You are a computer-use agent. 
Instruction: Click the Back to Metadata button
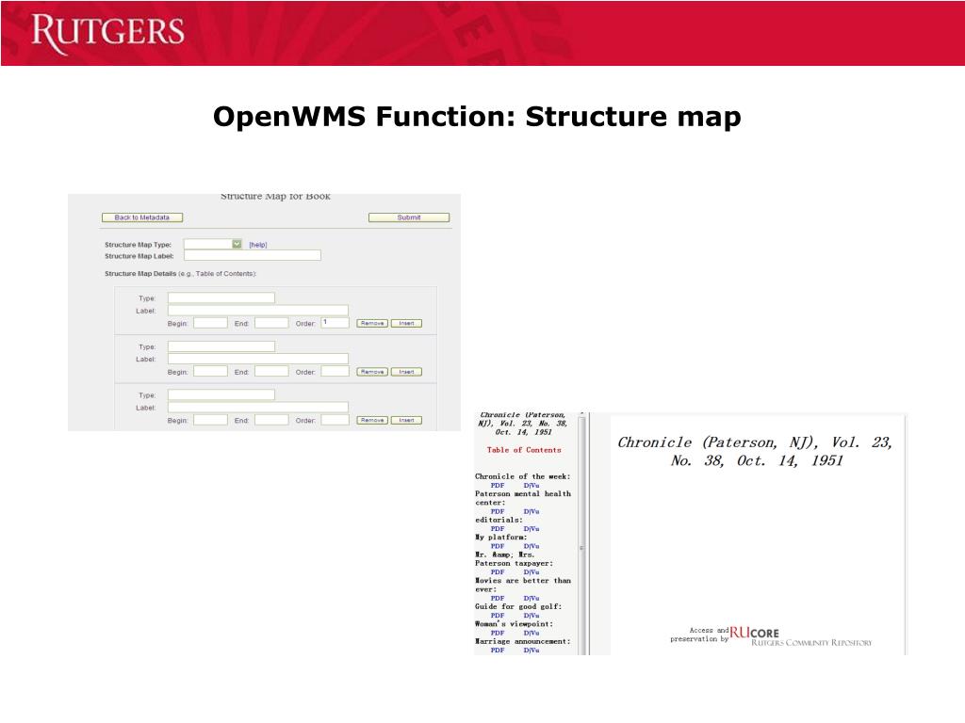[x=142, y=217]
